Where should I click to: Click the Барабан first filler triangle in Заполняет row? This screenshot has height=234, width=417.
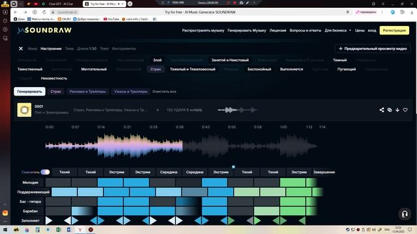point(49,220)
